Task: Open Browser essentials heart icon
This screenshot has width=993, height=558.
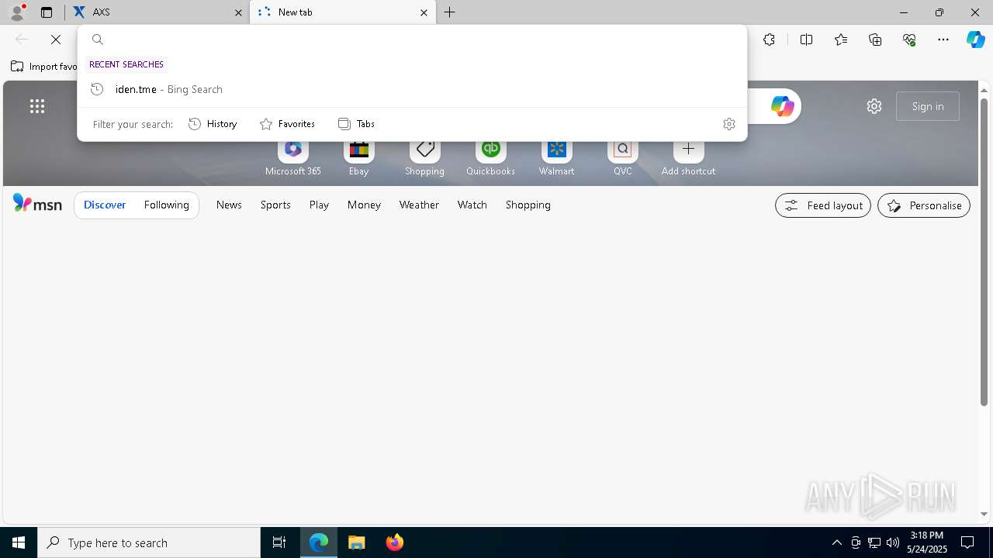Action: point(909,40)
